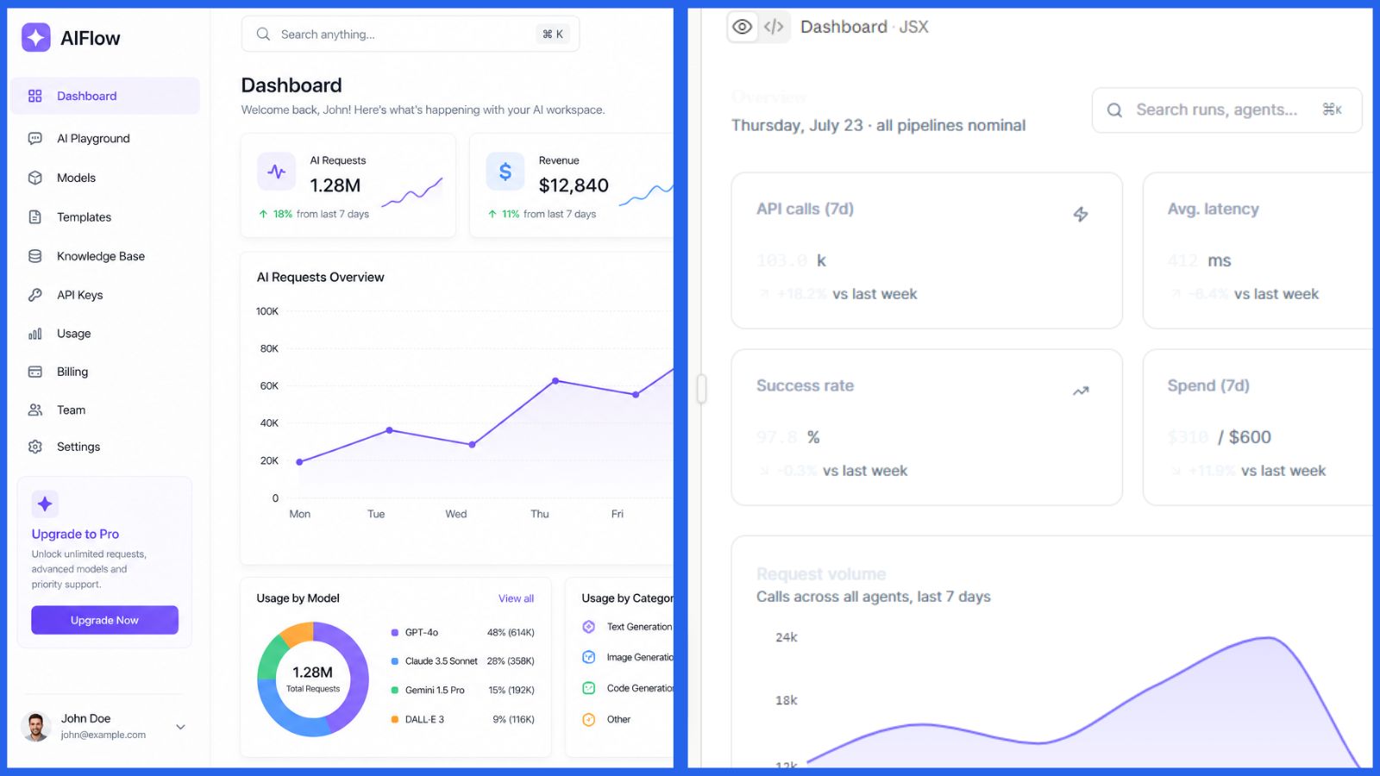Click the Claude 3.5 Sonnet blue legend dot

click(395, 661)
